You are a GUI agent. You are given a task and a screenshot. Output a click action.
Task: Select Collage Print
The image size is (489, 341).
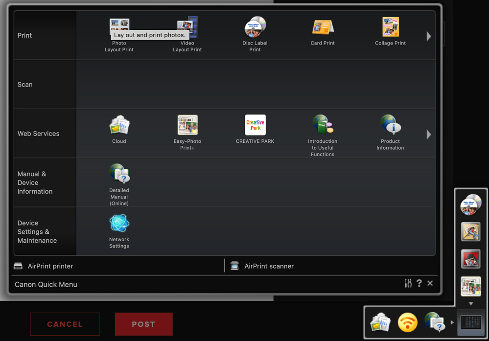click(x=390, y=27)
